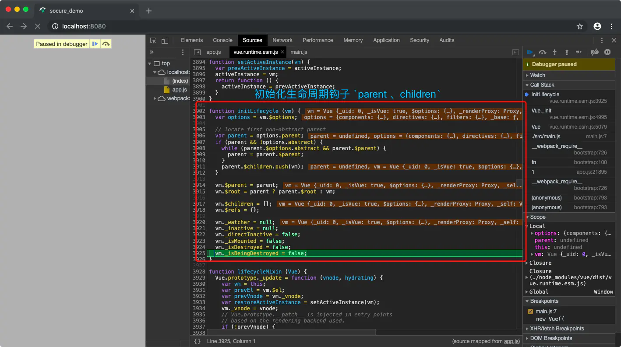Step over next function call
This screenshot has width=621, height=347.
tap(543, 52)
